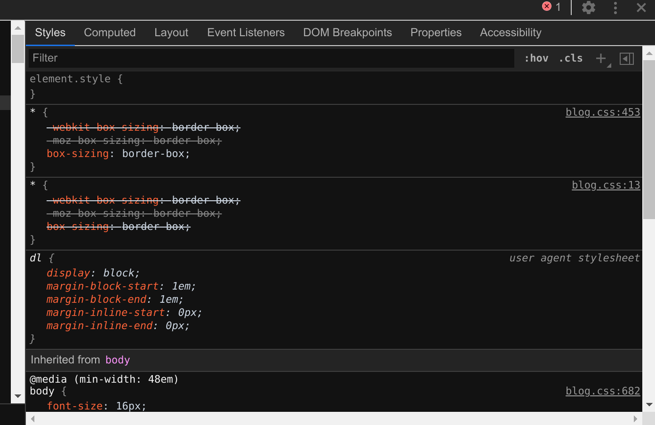This screenshot has height=425, width=655.
Task: Click the vertical scrollbar down arrow
Action: tap(17, 396)
